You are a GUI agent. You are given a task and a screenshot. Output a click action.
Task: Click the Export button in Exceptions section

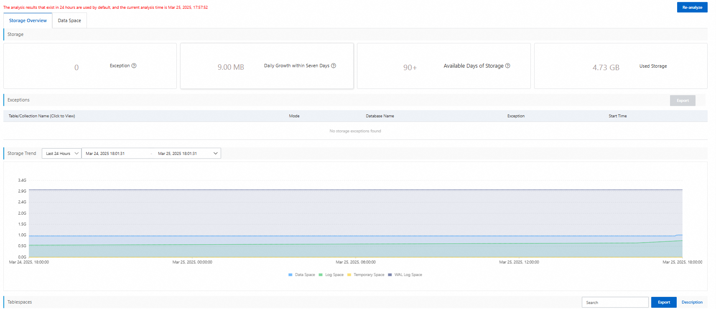[x=683, y=101]
